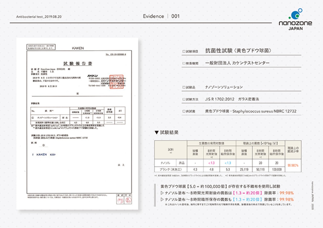Select the "100,000" table cell

tap(277, 169)
